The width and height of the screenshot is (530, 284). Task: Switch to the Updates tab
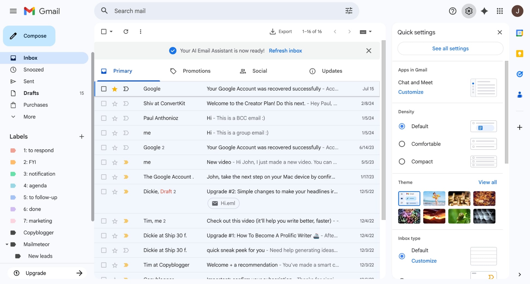click(332, 71)
